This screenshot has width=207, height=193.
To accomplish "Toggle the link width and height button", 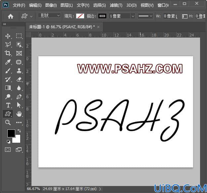I will pyautogui.click(x=184, y=16).
